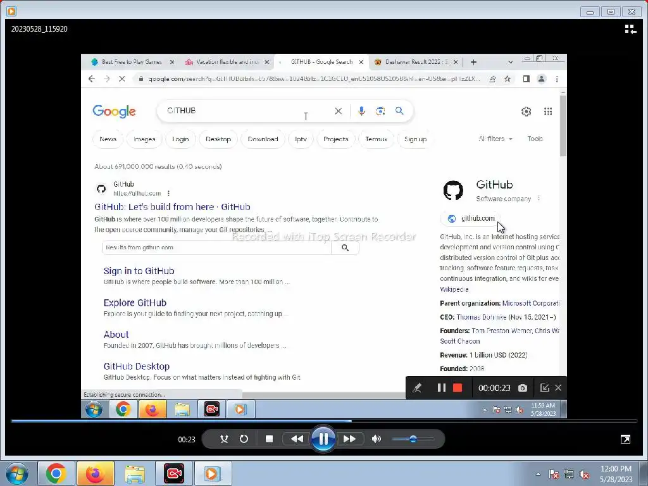Switch to the Deshawar Result 2022 tab
The width and height of the screenshot is (648, 486).
[x=416, y=62]
